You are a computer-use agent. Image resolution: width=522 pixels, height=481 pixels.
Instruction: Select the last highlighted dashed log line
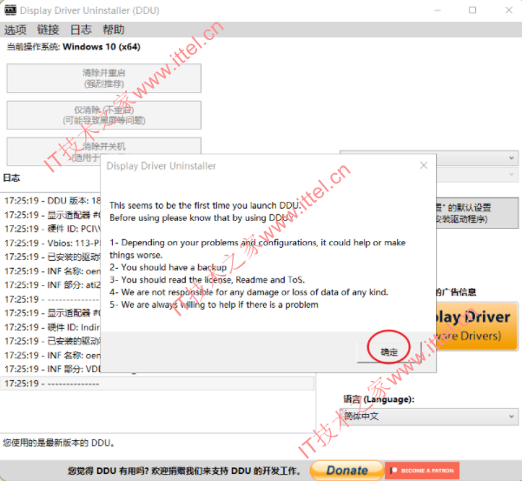pyautogui.click(x=157, y=384)
